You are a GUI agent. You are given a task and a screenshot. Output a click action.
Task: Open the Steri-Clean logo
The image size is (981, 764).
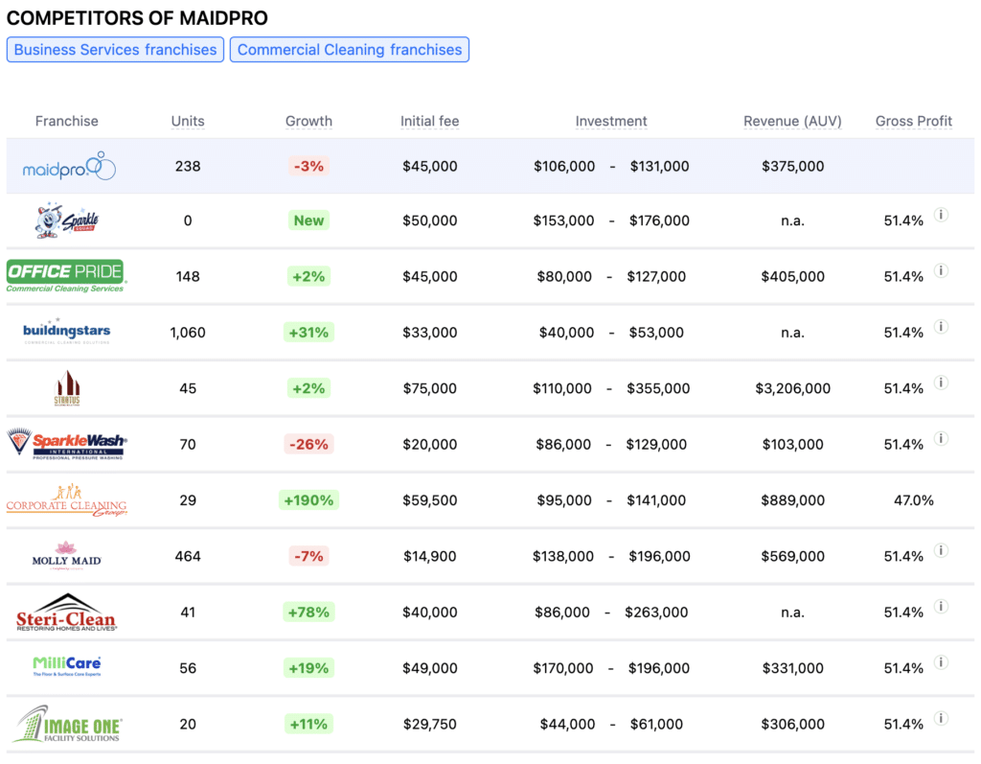67,612
